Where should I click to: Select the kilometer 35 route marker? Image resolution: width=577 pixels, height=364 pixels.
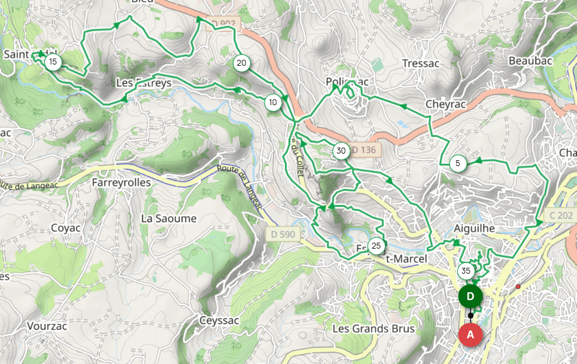[466, 271]
